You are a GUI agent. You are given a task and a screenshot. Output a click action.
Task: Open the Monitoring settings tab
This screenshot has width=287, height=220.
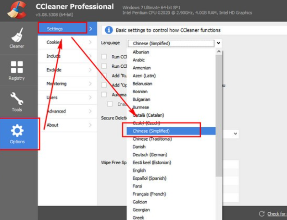[67, 84]
